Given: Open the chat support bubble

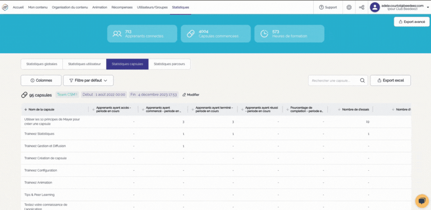Looking at the screenshot, I should coord(421,200).
